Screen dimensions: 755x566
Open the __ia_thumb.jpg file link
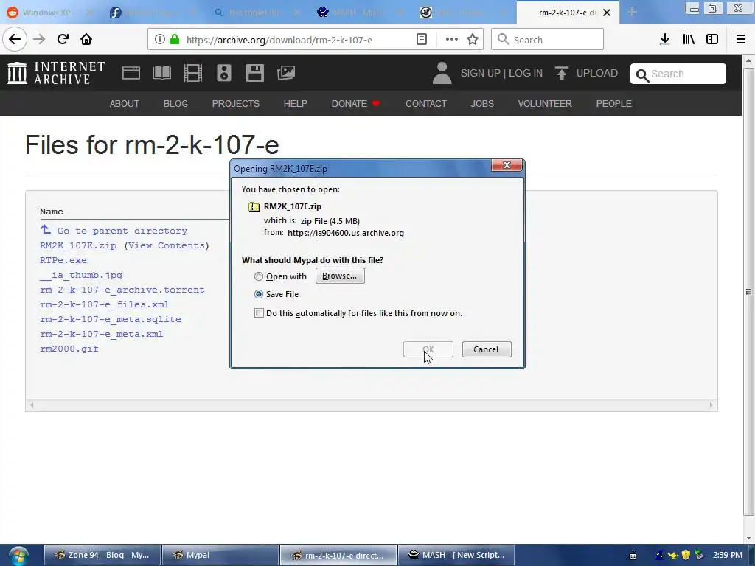click(81, 276)
